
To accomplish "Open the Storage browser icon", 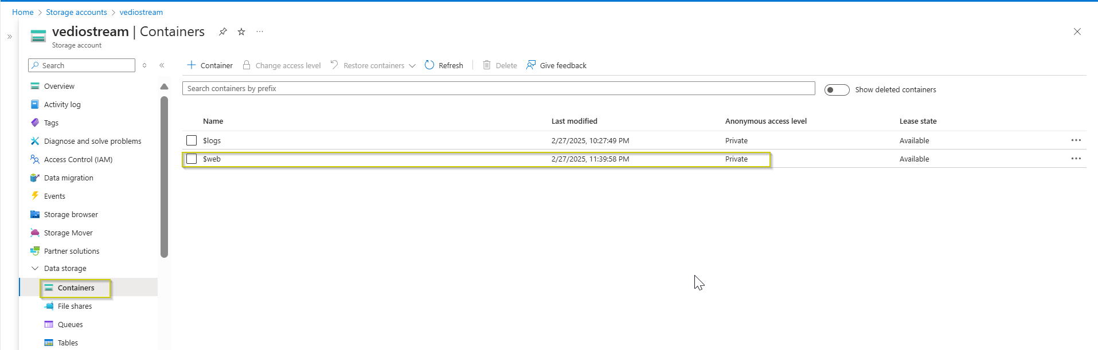I will pyautogui.click(x=35, y=214).
